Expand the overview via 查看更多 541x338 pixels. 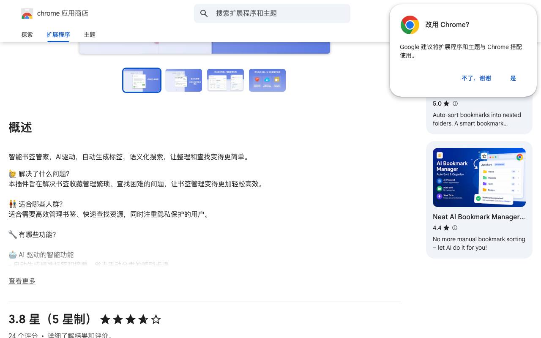pyautogui.click(x=22, y=281)
